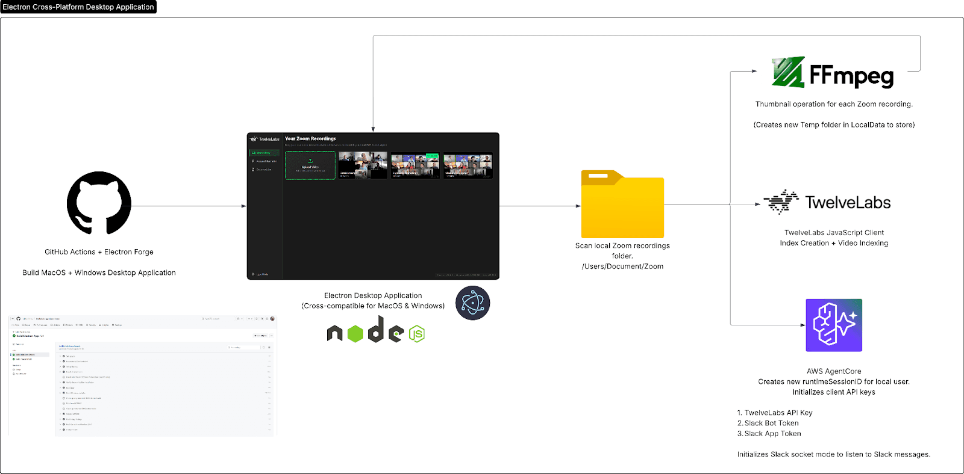
Task: Click the 'TwelveLabs JavaScript Client' text
Action: point(834,233)
